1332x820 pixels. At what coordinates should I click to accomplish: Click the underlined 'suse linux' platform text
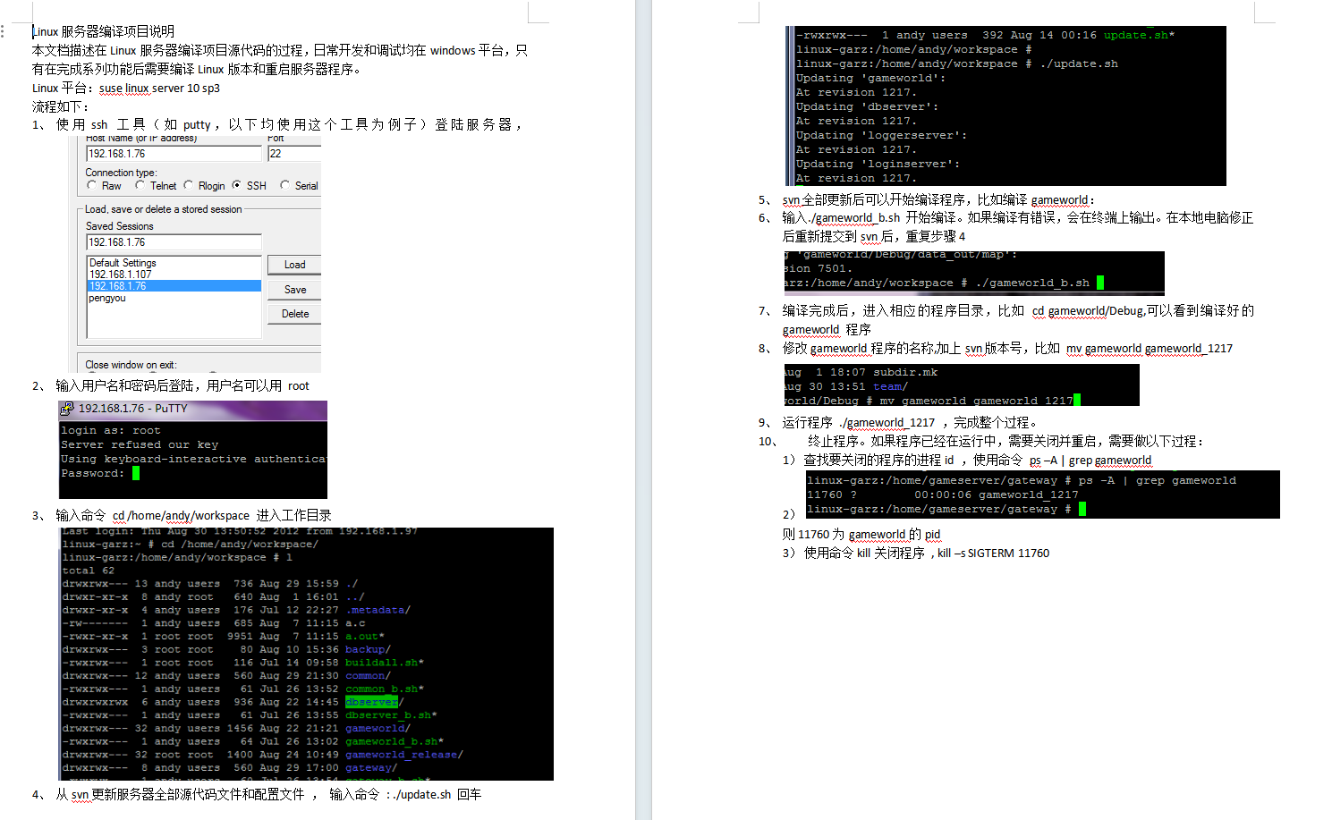tap(123, 88)
